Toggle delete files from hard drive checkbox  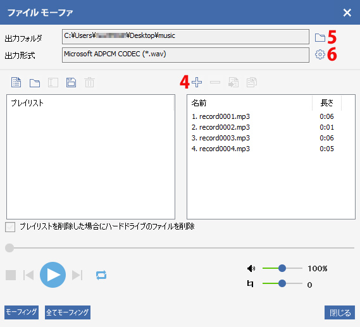(10, 227)
